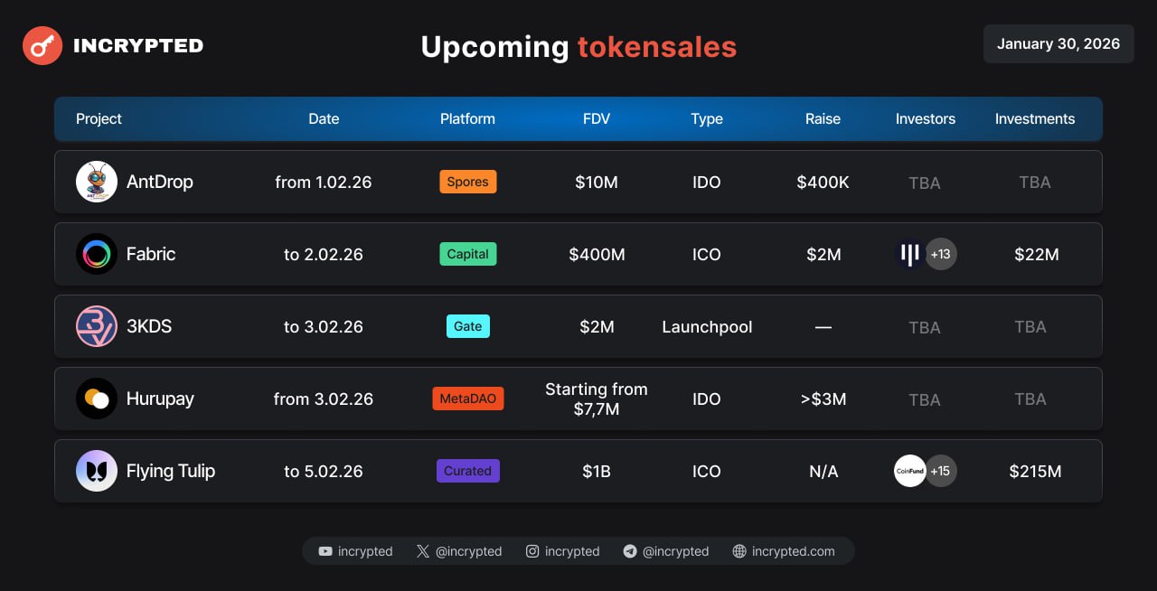The height and width of the screenshot is (591, 1157).
Task: Click the purple Curated platform tag
Action: point(467,471)
